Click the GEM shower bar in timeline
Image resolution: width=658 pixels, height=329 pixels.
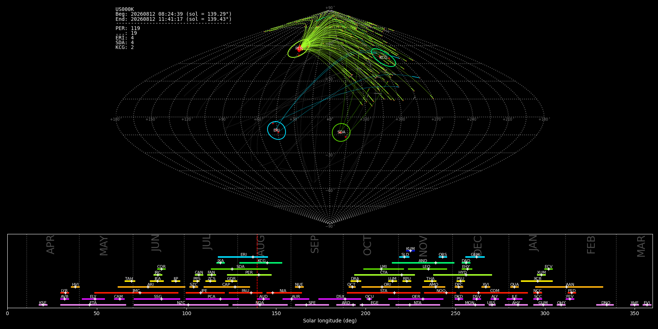tap(475, 257)
